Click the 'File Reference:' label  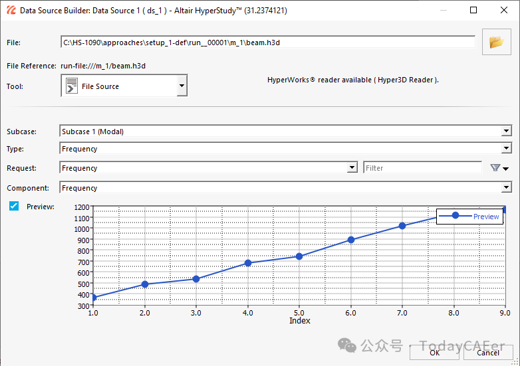31,66
